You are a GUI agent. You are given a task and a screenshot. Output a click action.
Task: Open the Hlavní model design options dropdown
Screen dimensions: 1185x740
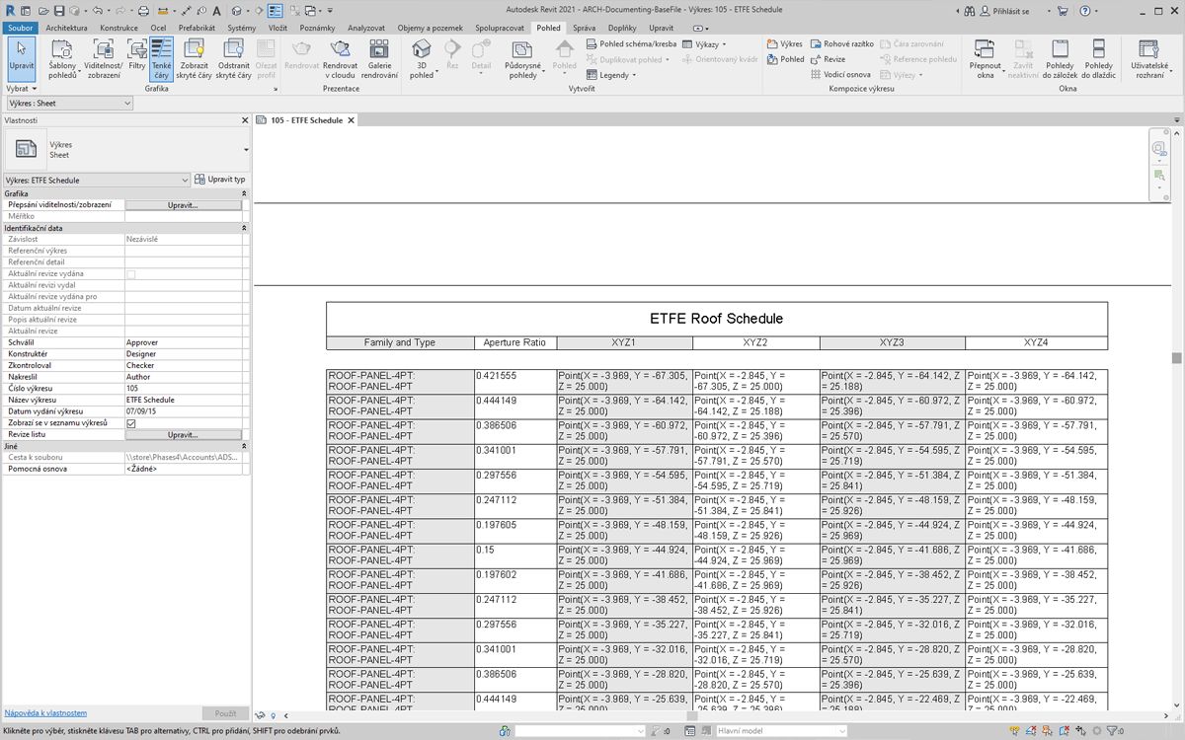[780, 731]
